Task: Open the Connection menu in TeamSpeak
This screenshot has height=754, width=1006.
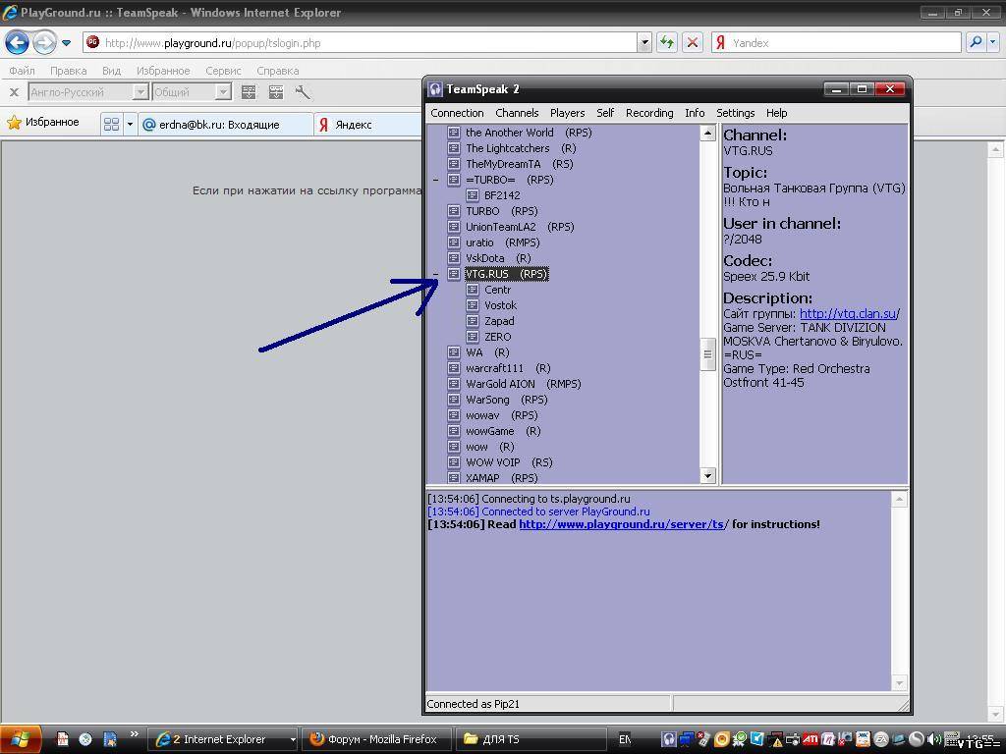Action: (x=458, y=113)
